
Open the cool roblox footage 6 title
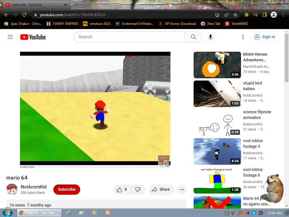pos(253,172)
